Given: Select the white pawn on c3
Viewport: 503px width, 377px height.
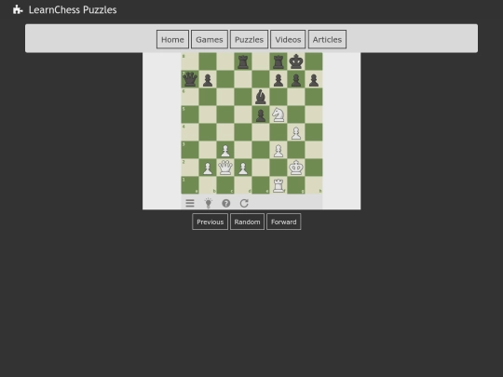Looking at the screenshot, I should [225, 150].
